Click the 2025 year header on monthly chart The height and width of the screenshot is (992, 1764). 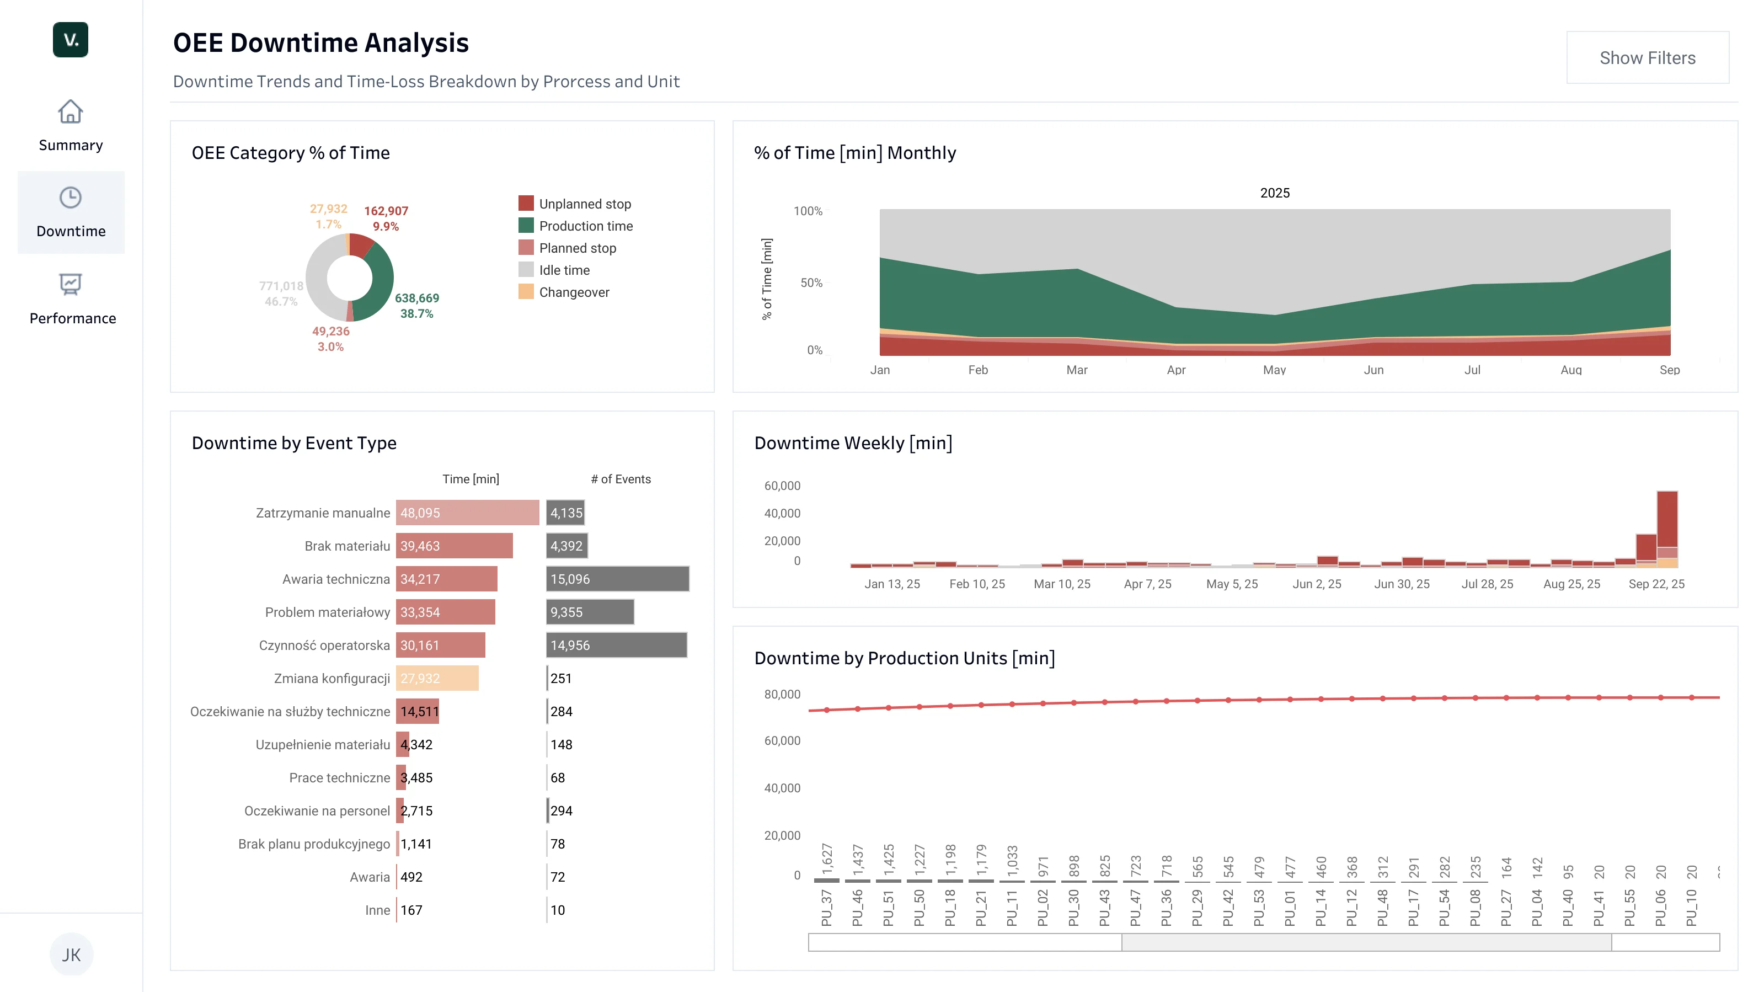tap(1274, 193)
